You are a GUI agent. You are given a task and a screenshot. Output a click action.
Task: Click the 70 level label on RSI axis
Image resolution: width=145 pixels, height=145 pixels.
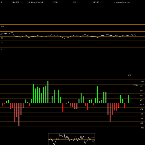click(x=2, y=33)
